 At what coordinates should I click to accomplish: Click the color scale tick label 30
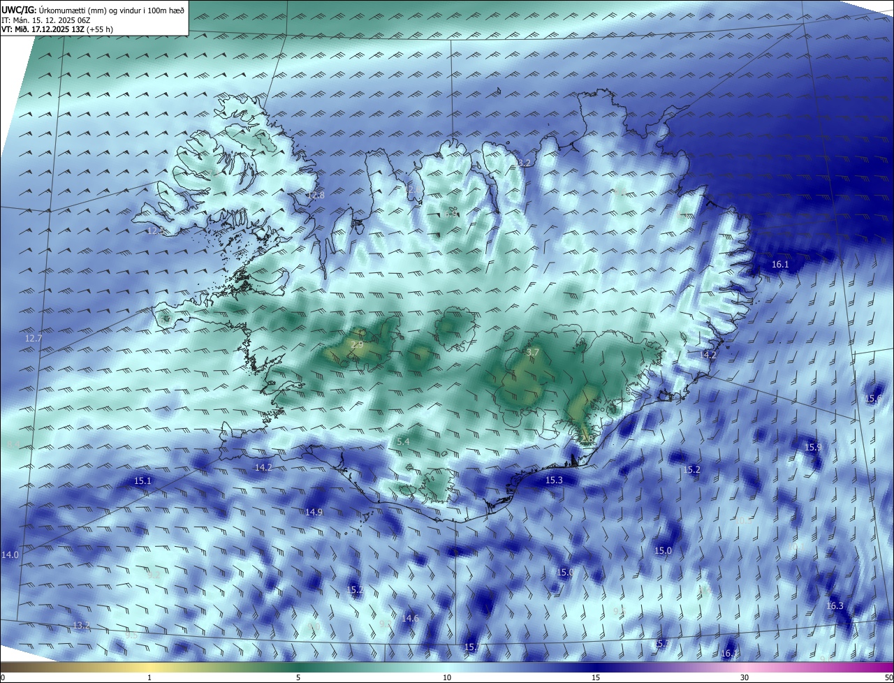tap(745, 677)
